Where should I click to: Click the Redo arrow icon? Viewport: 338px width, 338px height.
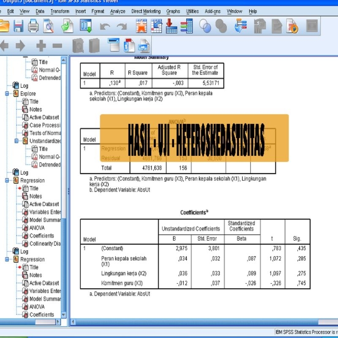pyautogui.click(x=122, y=27)
